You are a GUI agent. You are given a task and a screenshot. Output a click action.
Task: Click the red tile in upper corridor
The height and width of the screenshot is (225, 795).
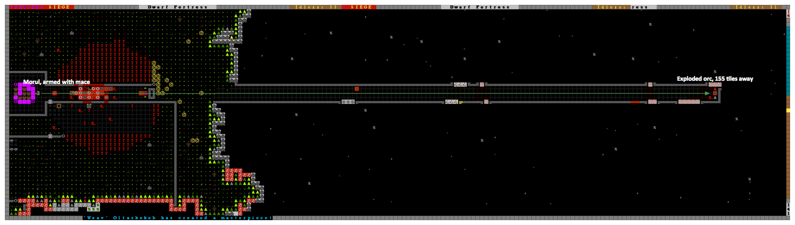pyautogui.click(x=357, y=89)
